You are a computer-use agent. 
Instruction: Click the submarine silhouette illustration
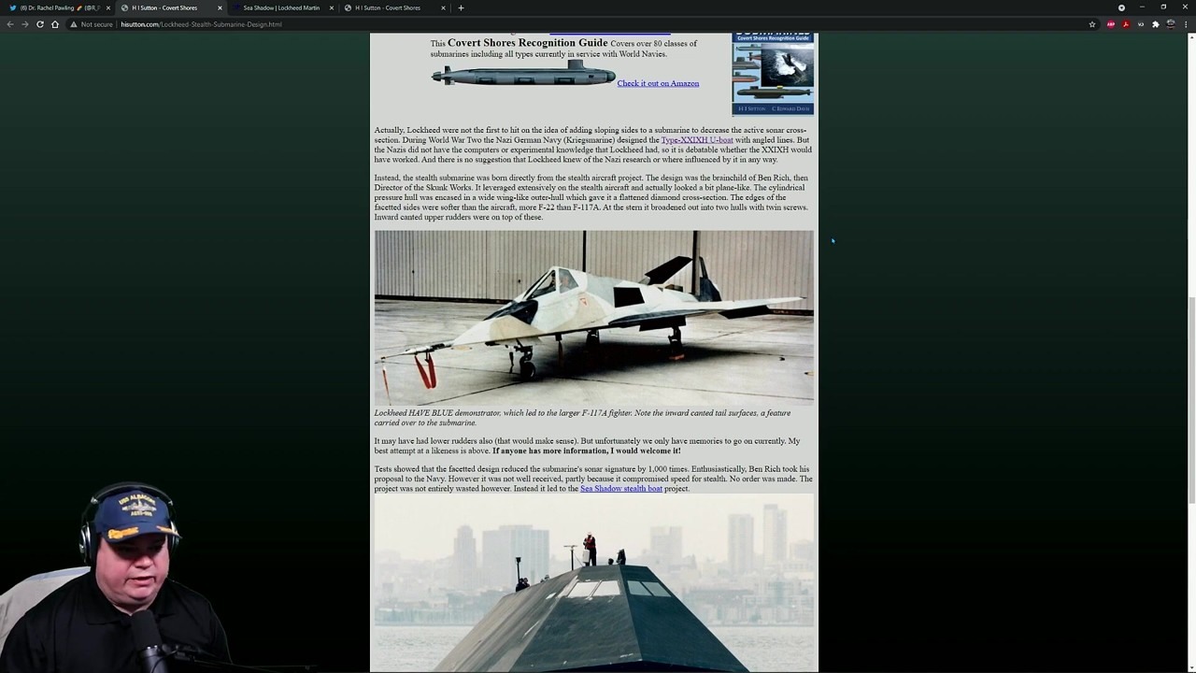523,75
